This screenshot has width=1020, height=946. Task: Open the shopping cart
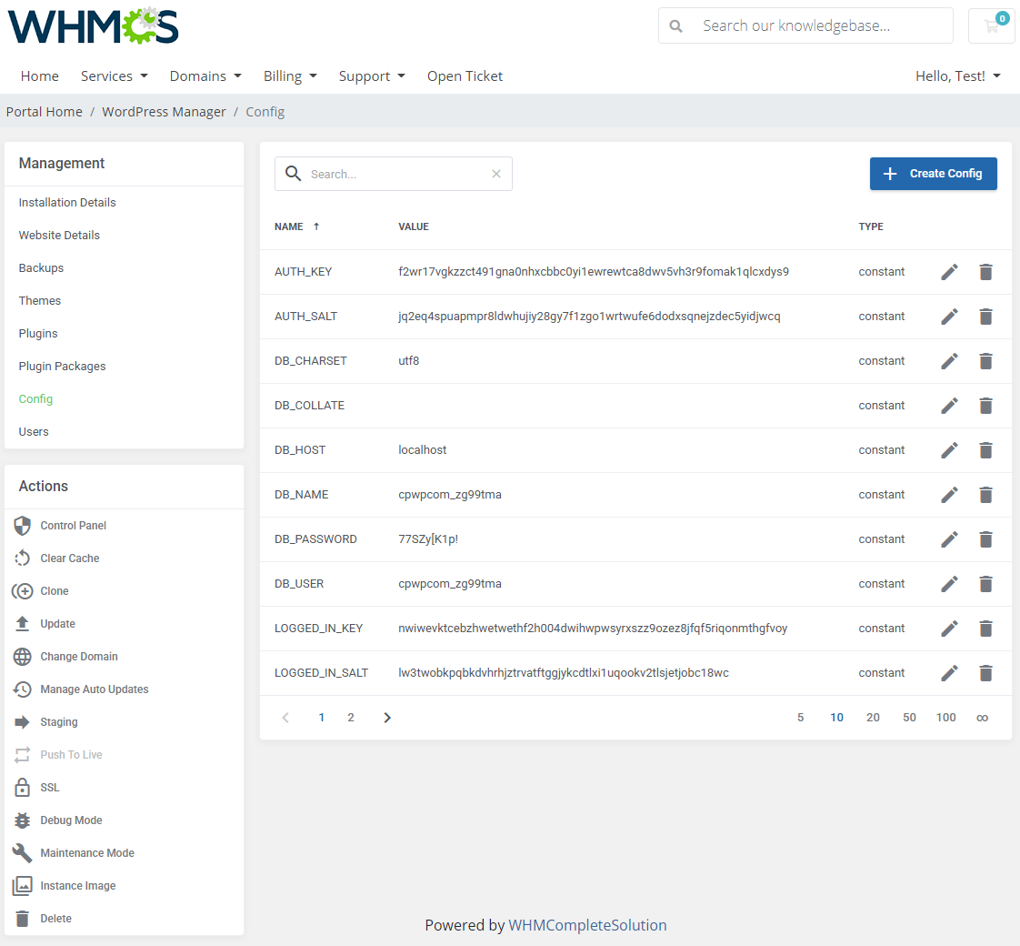[991, 25]
